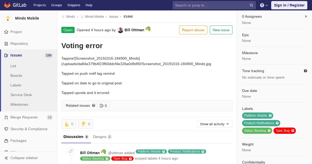Image resolution: width=312 pixels, height=164 pixels.
Task: Open Project section via house icon
Action: tap(6, 32)
